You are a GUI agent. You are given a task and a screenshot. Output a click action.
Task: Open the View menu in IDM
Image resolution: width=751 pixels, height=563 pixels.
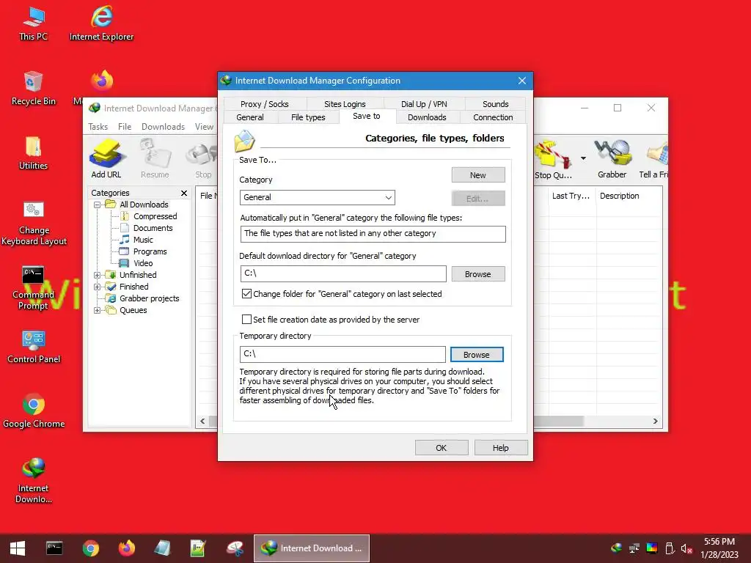click(x=204, y=127)
